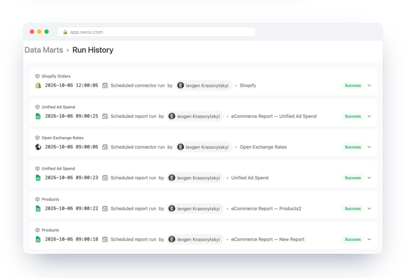Viewport: 406px width, 278px height.
Task: Click the green sheet icon on the 09:00:18 run
Action: coord(38,239)
